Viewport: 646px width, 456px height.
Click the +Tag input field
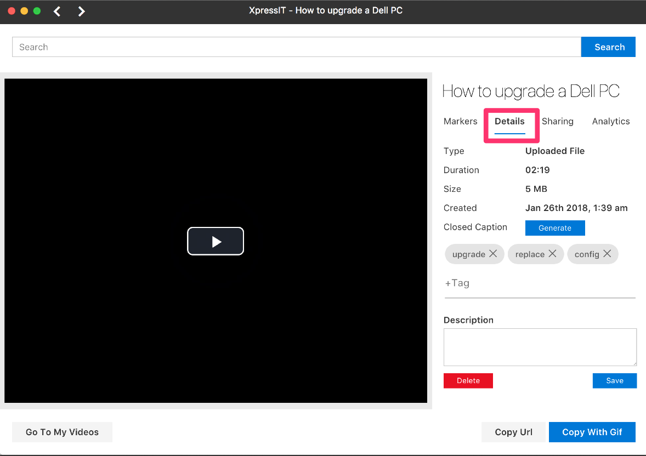(540, 283)
